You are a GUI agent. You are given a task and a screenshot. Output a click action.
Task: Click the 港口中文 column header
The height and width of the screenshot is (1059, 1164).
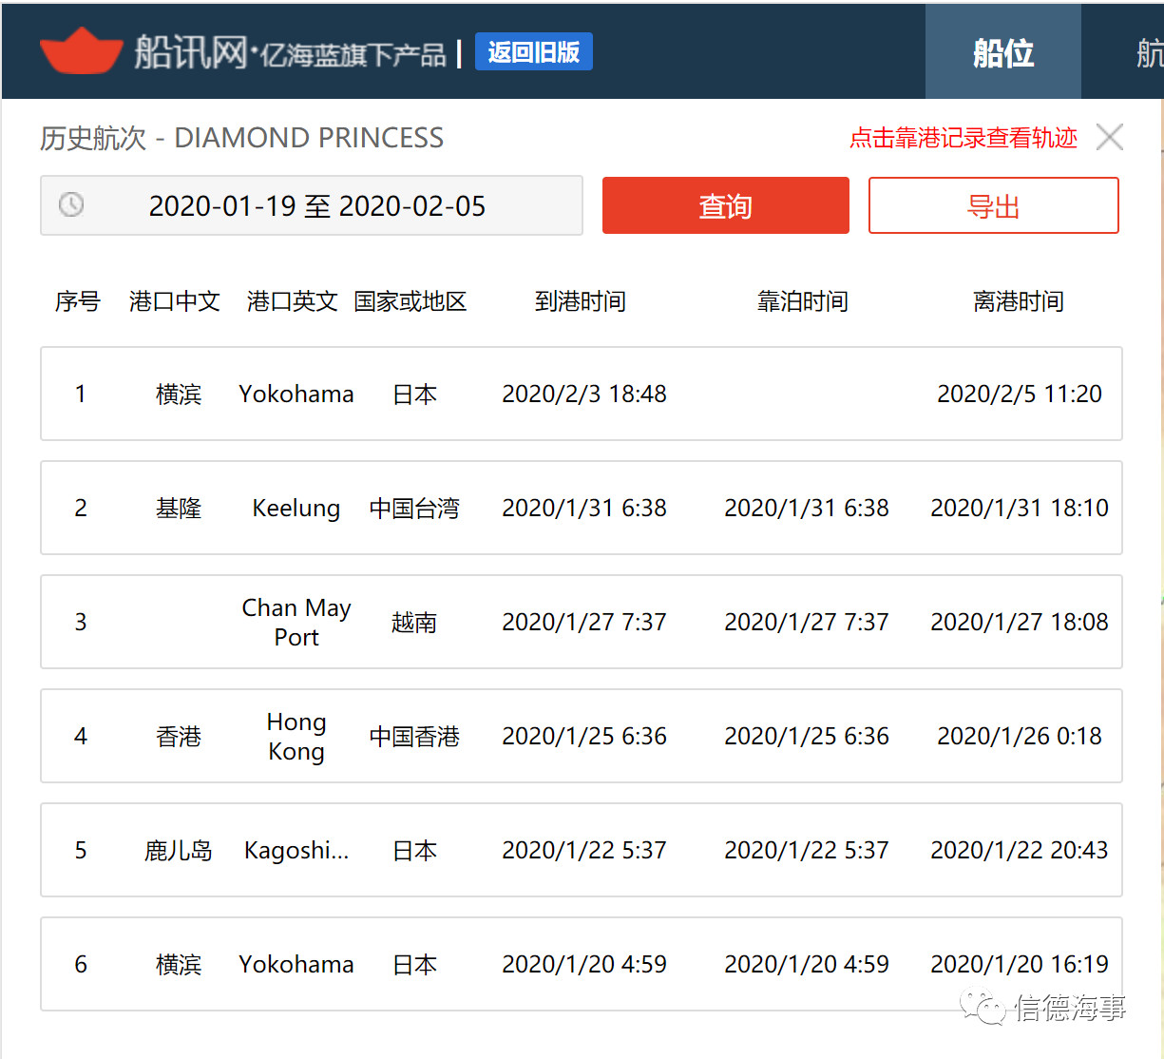pyautogui.click(x=175, y=301)
